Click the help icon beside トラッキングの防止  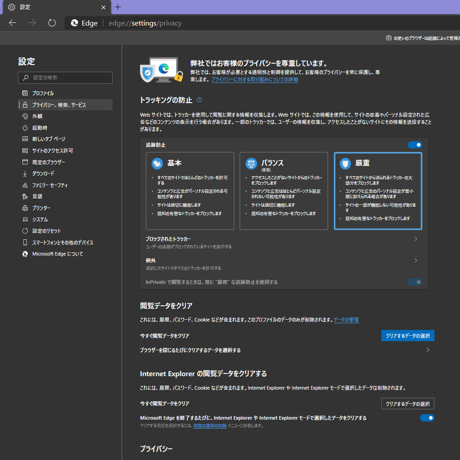(199, 100)
